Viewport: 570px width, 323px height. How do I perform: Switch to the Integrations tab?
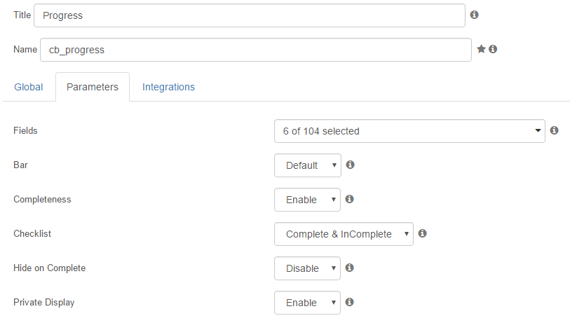[168, 87]
